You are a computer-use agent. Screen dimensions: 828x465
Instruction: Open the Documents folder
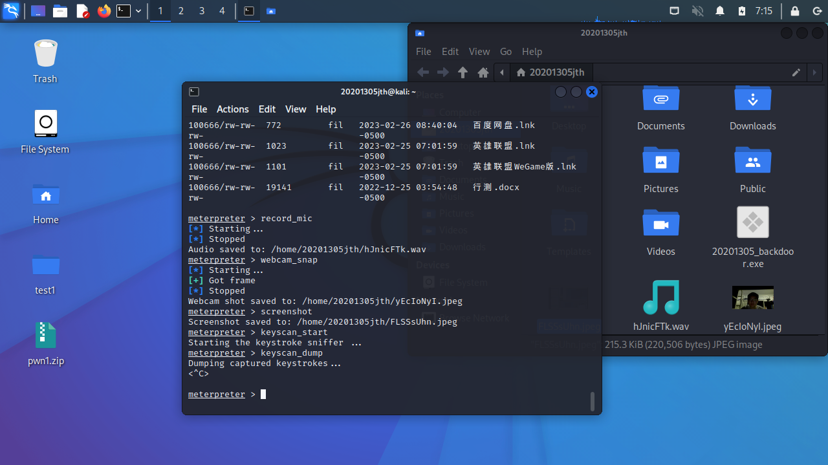(x=660, y=109)
